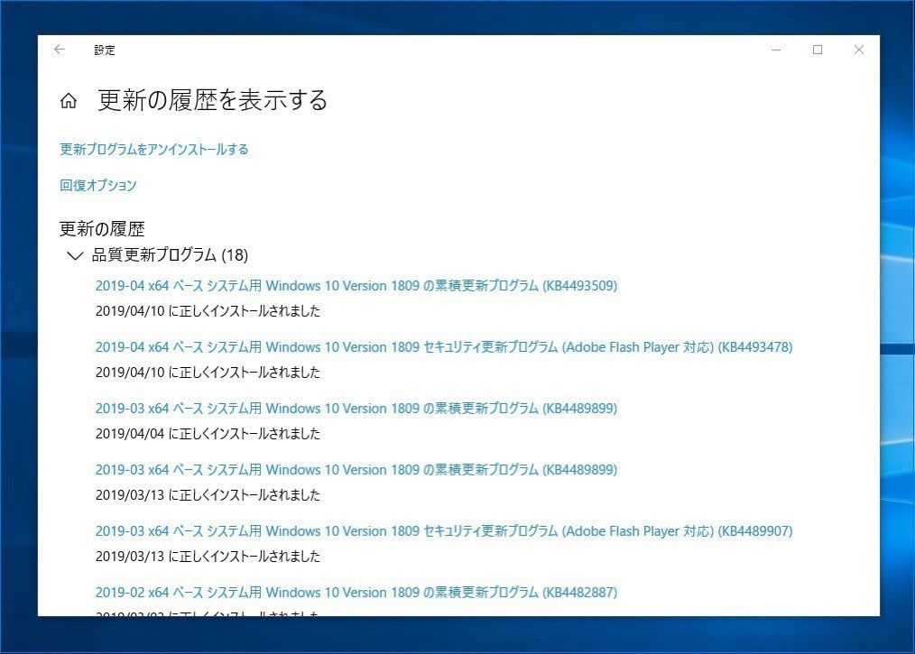
Task: Open KB4489907 Adobe Flash security update link
Action: 443,531
